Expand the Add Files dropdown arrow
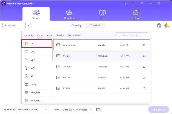 [28, 25]
